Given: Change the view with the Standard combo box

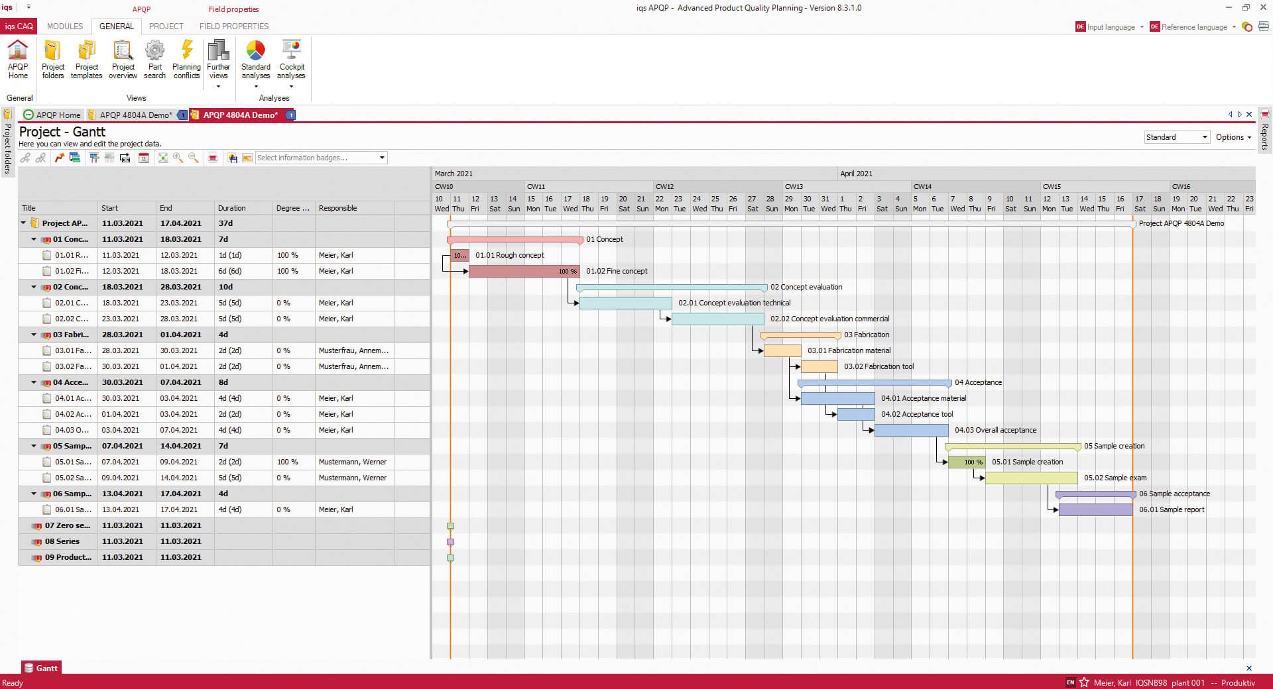Looking at the screenshot, I should pos(1176,137).
